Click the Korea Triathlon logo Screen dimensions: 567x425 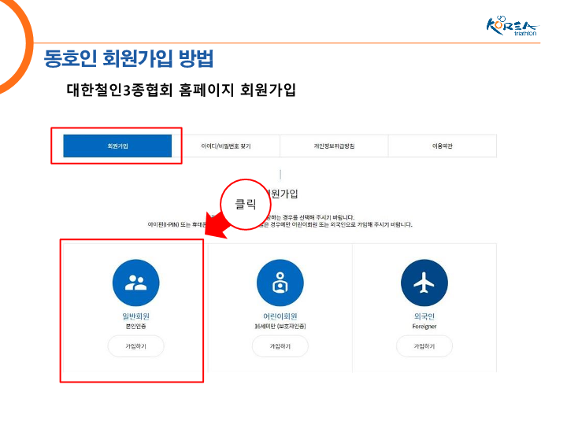pos(513,26)
